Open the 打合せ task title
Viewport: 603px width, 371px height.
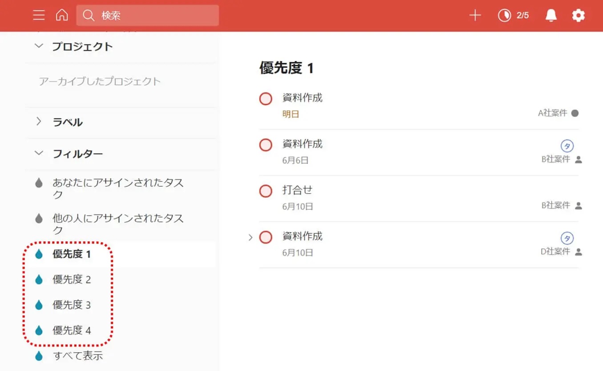pos(297,190)
